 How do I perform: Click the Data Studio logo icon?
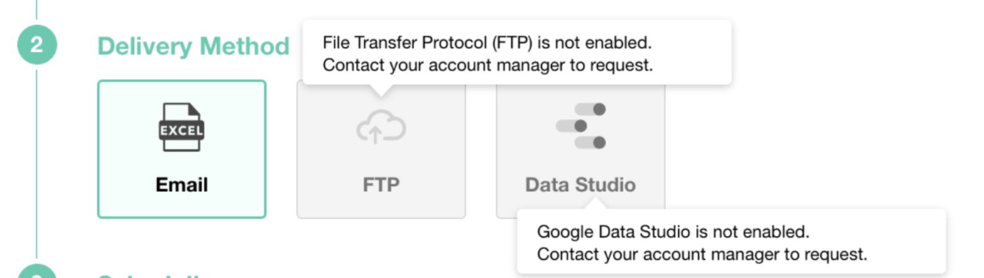click(581, 126)
